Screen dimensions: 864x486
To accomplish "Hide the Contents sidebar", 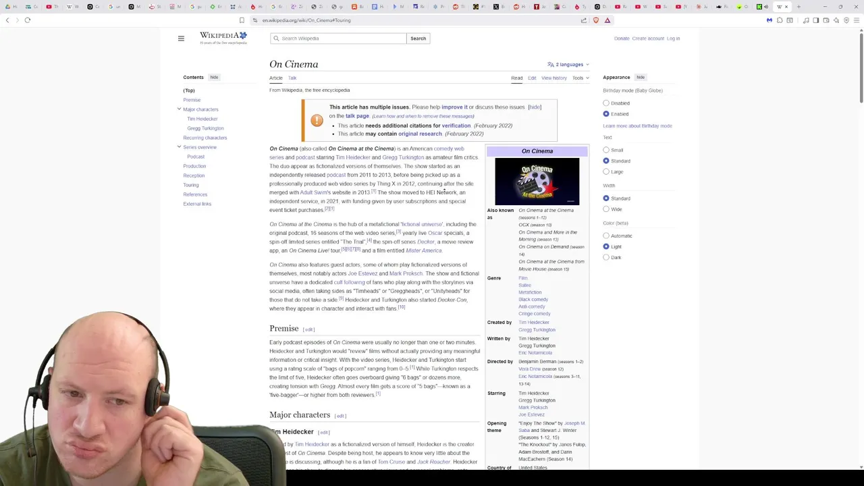I will tap(214, 78).
